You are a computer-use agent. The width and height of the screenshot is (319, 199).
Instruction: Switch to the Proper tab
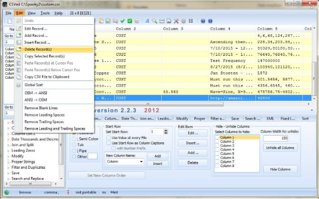(199, 119)
